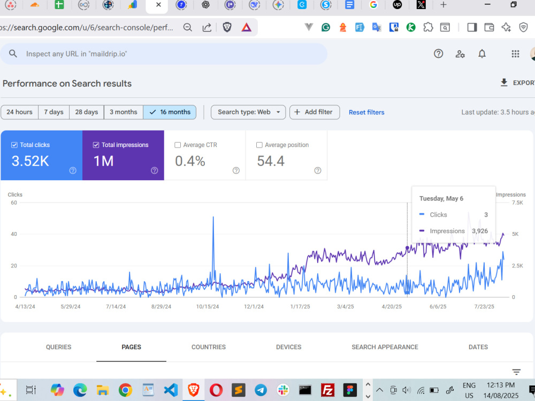
Task: Switch to the COUNTRIES tab
Action: click(x=209, y=347)
